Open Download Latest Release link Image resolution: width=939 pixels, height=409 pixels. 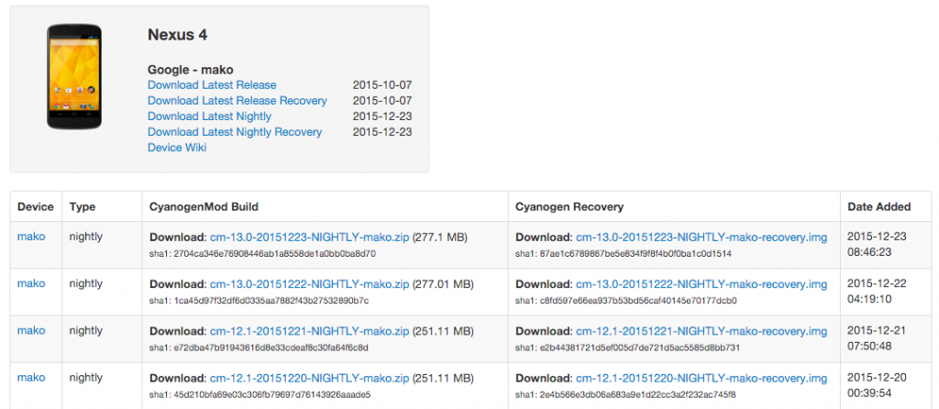[212, 85]
